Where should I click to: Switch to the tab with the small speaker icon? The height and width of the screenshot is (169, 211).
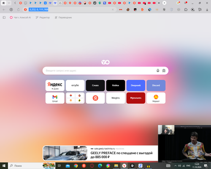pyautogui.click(x=159, y=3)
